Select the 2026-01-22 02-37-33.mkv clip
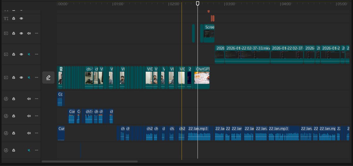Viewport: 353px width, 166px height. 248,54
